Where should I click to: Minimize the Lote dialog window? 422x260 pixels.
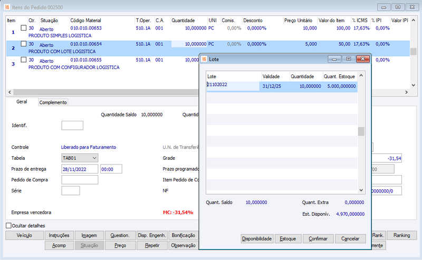point(334,59)
